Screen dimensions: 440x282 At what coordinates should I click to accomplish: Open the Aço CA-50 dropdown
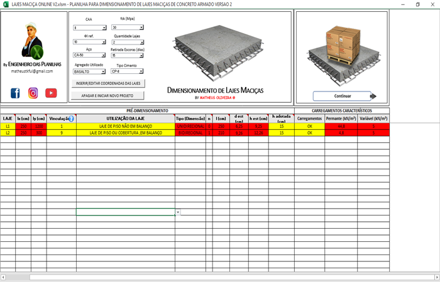click(104, 56)
